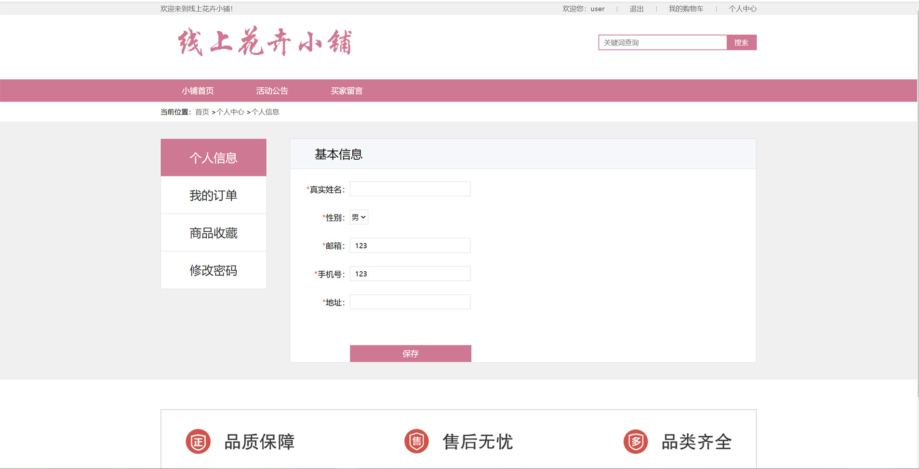Select the 商品收藏 sidebar tab
This screenshot has width=919, height=469.
213,233
